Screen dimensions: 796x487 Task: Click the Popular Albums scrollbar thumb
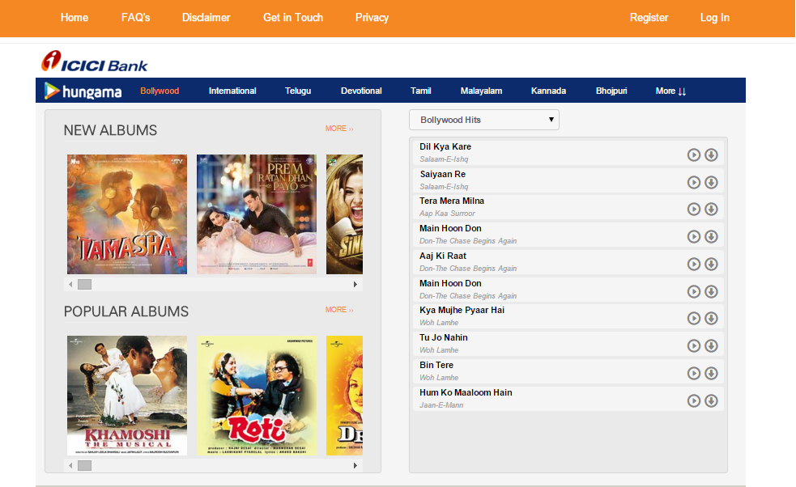pos(84,465)
